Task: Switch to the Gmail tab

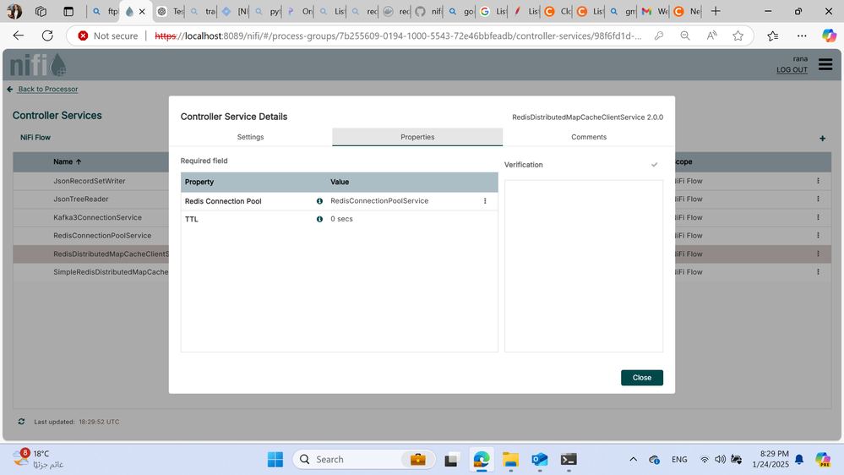Action: 655,11
